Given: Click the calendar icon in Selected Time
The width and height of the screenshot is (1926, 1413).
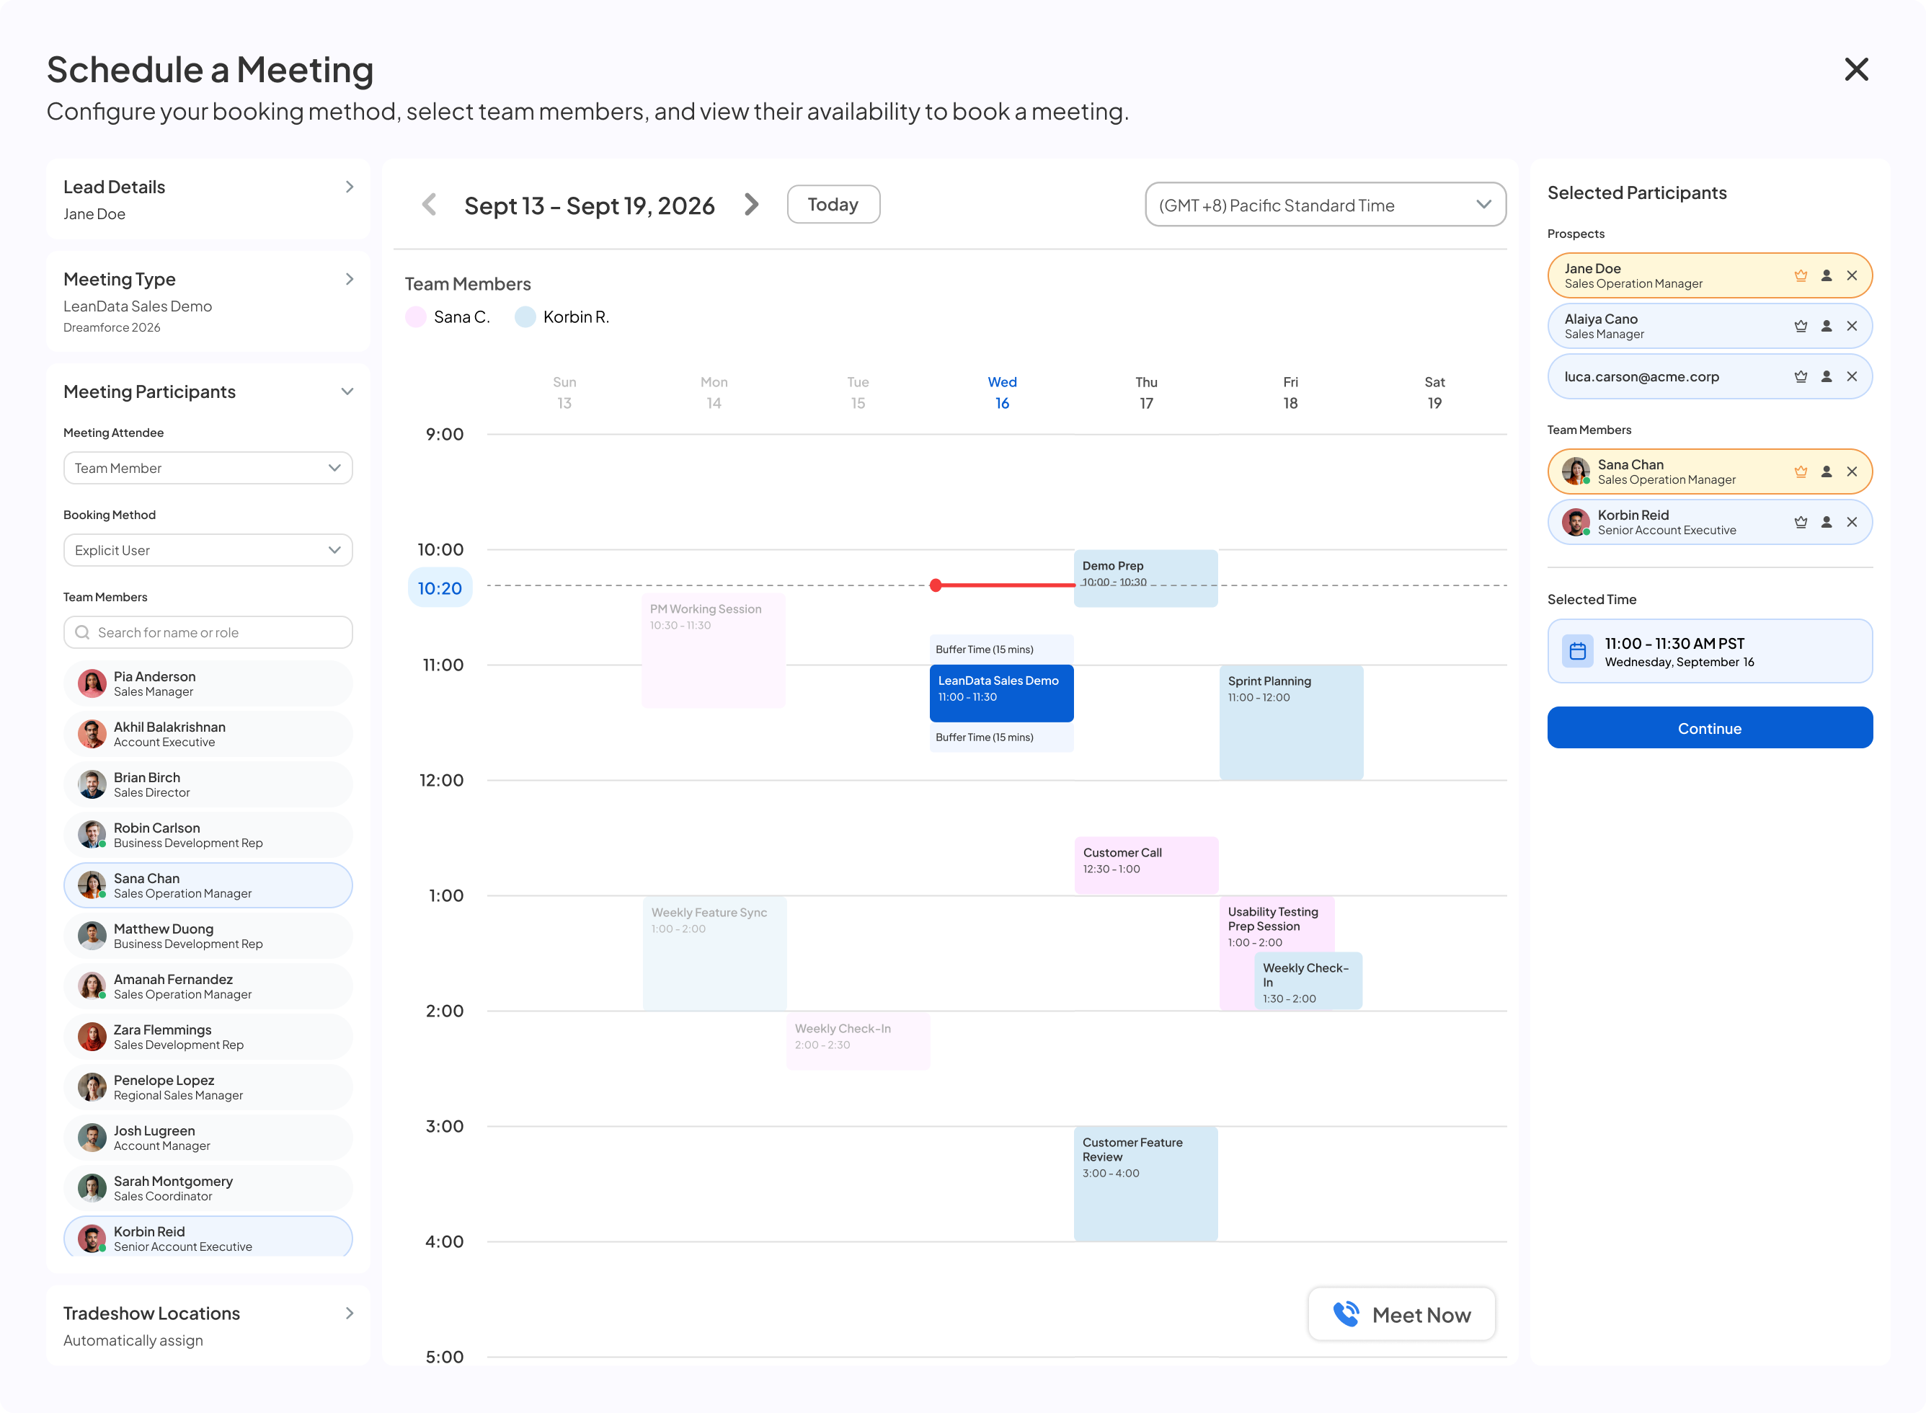Looking at the screenshot, I should click(x=1577, y=651).
